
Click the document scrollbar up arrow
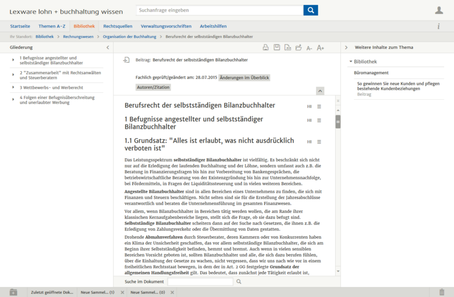tap(338, 110)
